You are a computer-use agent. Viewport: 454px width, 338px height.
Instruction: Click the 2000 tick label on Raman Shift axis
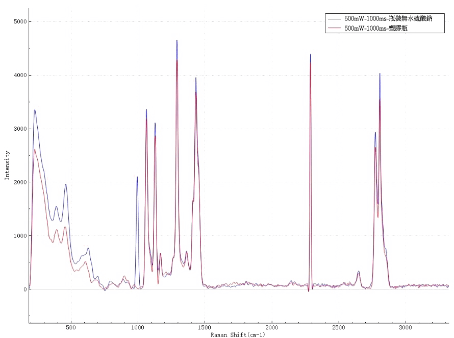click(x=271, y=328)
